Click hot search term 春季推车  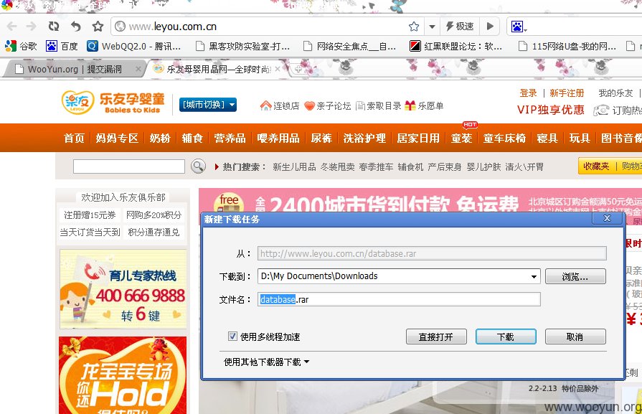pos(376,167)
